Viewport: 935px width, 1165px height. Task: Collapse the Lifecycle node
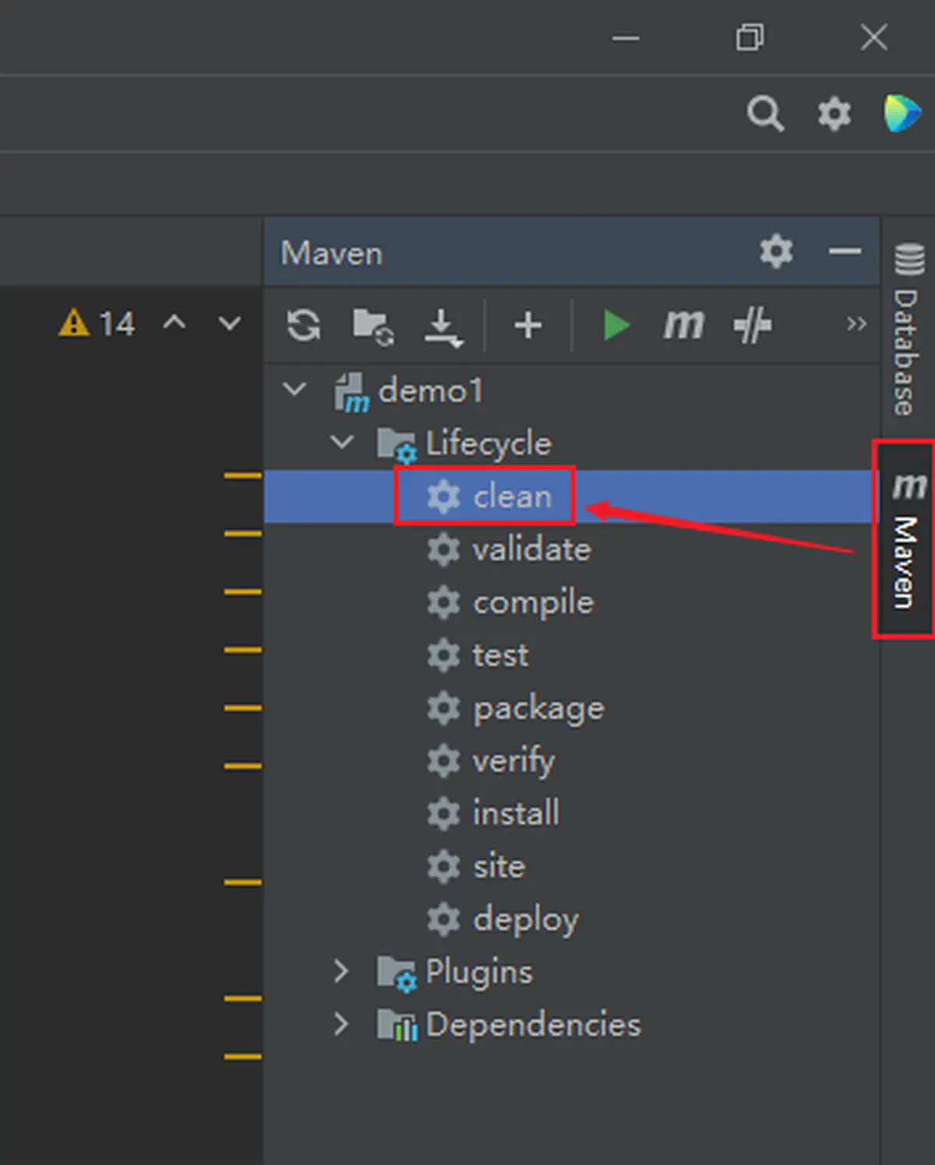point(341,442)
